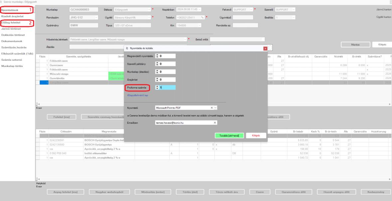392x201 pixels.
Task: Expand the Nyomtató printer dropdown
Action: pos(216,108)
